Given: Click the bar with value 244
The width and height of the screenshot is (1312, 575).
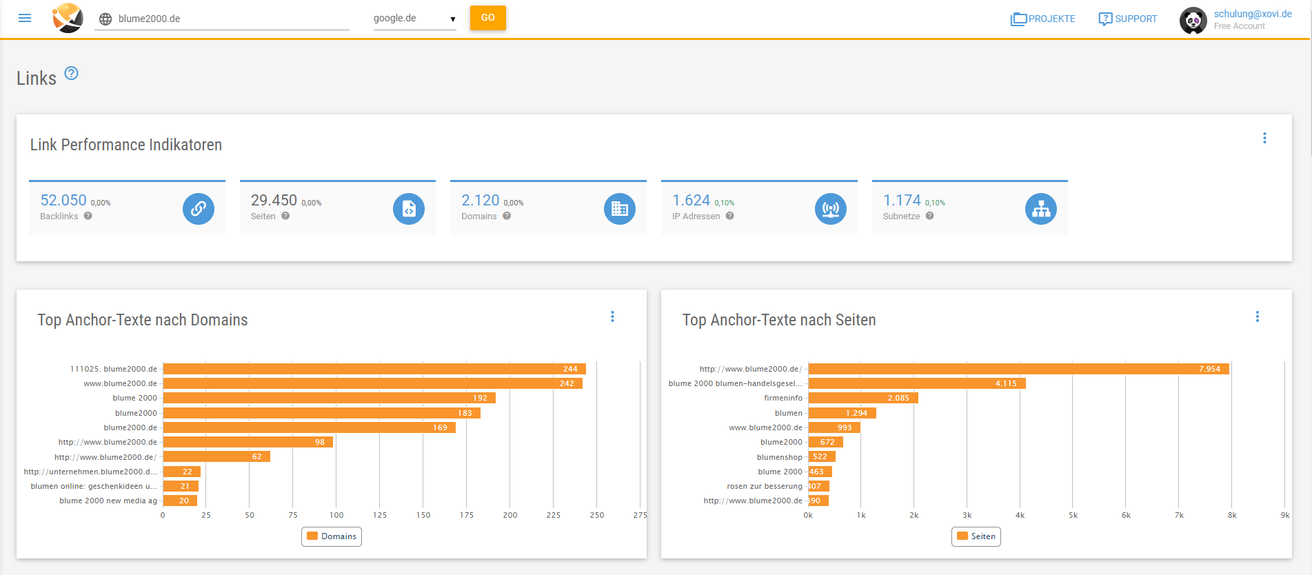Looking at the screenshot, I should 374,369.
